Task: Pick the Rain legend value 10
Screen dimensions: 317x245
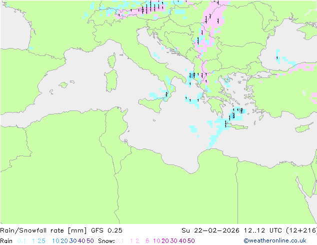Action: pyautogui.click(x=55, y=241)
